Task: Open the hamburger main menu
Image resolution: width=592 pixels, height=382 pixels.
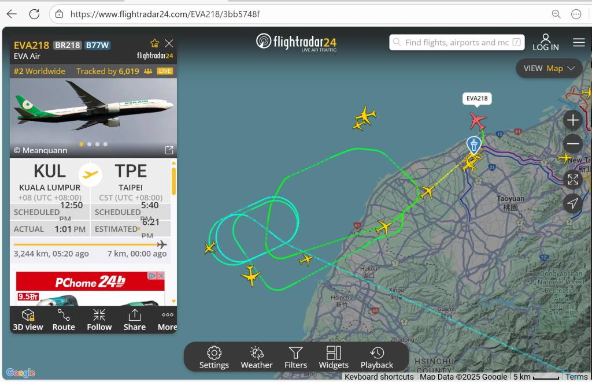Action: (579, 42)
